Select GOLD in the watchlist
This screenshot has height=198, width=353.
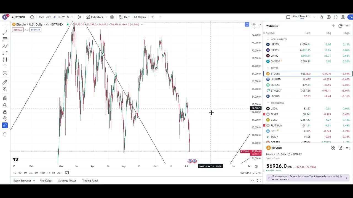[x=308, y=120]
